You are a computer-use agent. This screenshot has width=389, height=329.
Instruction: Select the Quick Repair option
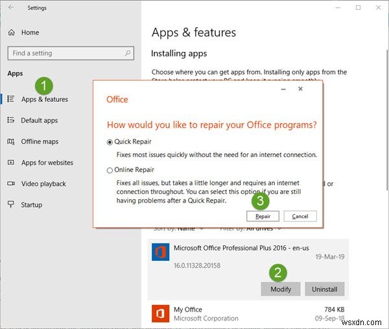point(110,142)
